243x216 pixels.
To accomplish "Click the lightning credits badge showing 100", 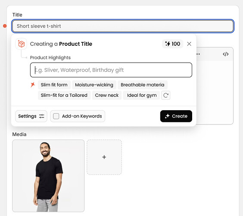I will pyautogui.click(x=172, y=44).
